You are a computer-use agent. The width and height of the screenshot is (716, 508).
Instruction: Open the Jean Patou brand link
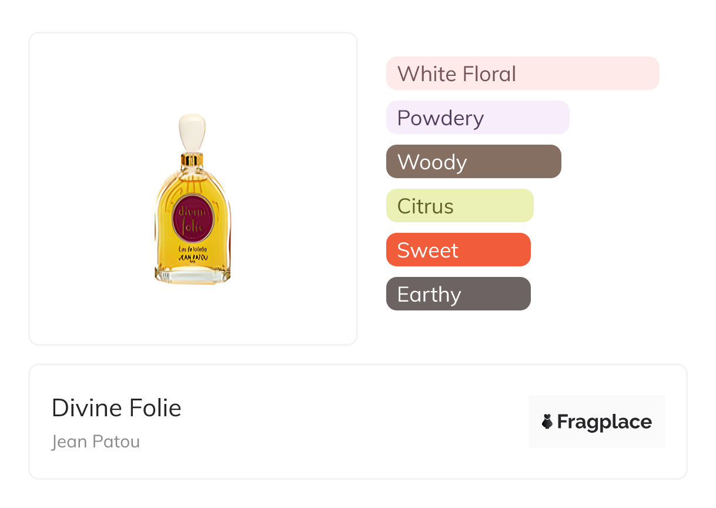click(x=96, y=442)
